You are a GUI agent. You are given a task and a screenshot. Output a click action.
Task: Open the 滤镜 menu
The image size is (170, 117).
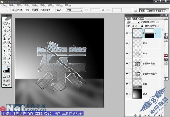[43, 5]
